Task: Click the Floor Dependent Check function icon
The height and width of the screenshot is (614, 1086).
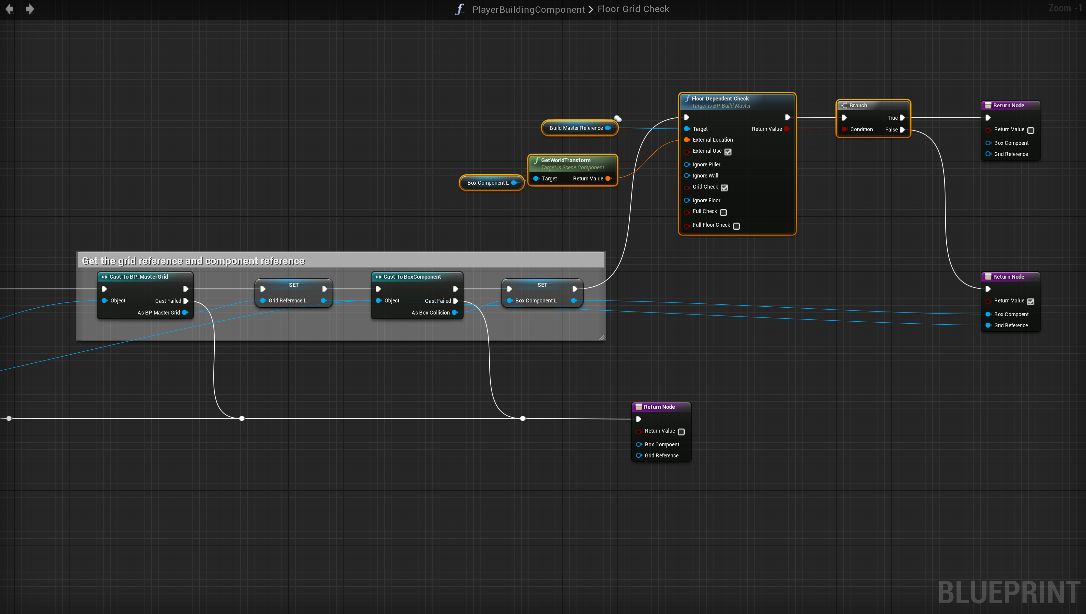Action: (687, 99)
